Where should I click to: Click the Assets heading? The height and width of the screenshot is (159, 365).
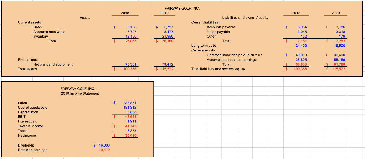coord(85,18)
